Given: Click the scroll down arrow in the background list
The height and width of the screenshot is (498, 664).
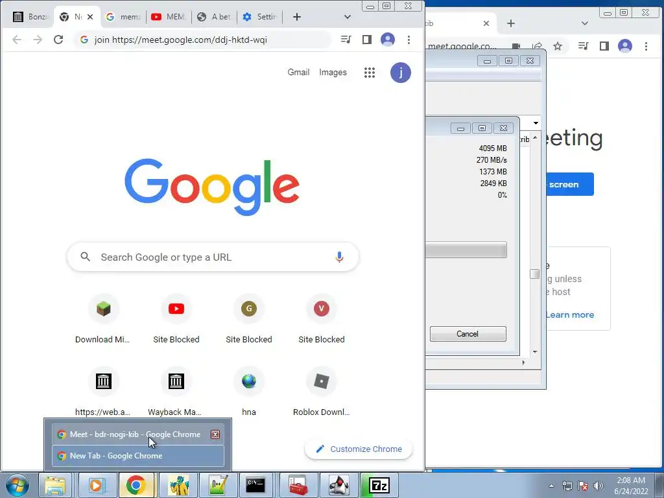Looking at the screenshot, I should [x=535, y=352].
